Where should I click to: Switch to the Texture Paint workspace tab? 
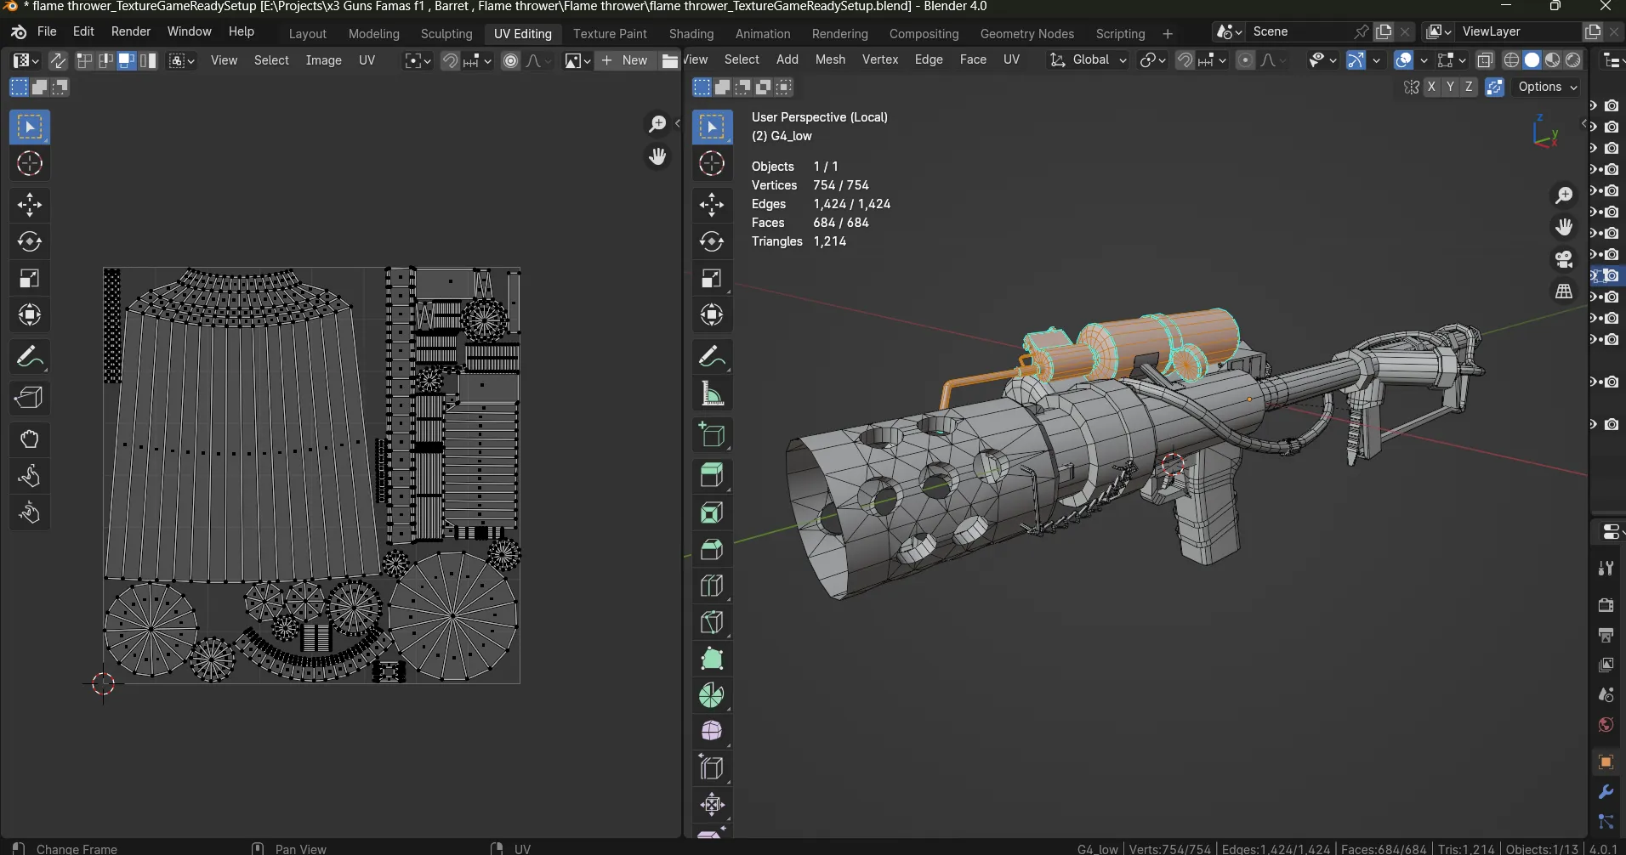pyautogui.click(x=610, y=34)
